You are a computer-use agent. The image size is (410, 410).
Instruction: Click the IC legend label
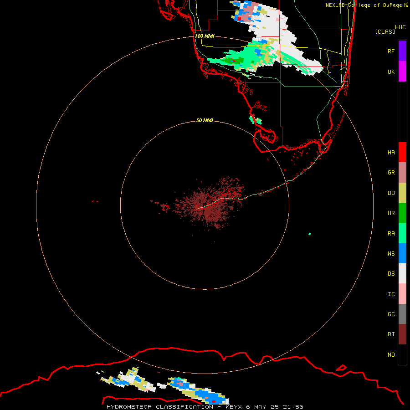click(x=391, y=294)
